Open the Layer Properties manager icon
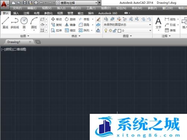Image resolution: width=187 pixels, height=140 pixels. pos(106,19)
